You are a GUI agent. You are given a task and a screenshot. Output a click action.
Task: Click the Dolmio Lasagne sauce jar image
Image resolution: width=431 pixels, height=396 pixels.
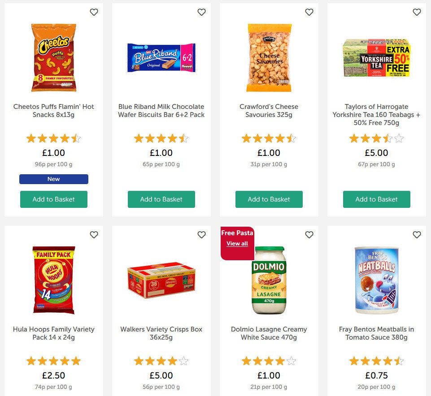click(x=269, y=280)
